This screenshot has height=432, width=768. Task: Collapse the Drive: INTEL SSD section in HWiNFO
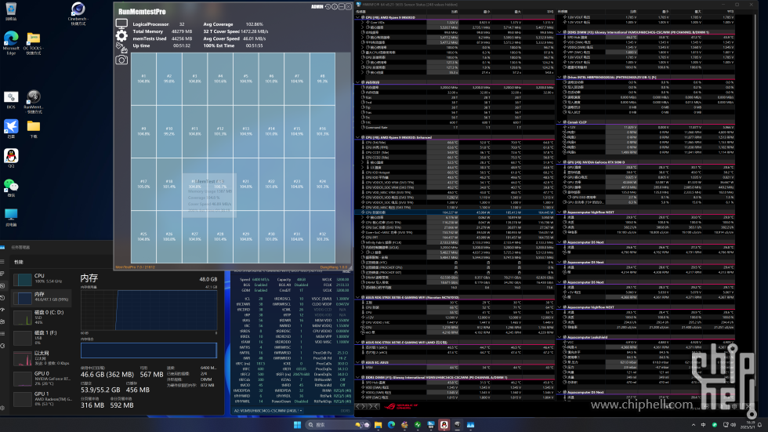[560, 77]
